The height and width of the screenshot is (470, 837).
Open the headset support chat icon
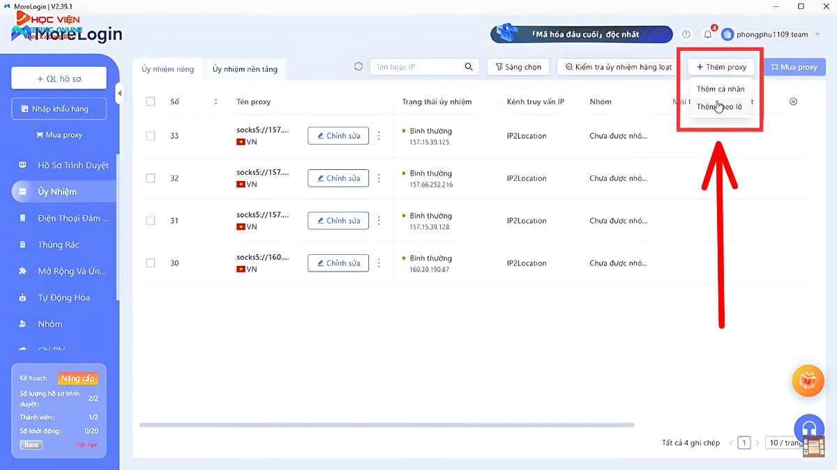point(809,428)
